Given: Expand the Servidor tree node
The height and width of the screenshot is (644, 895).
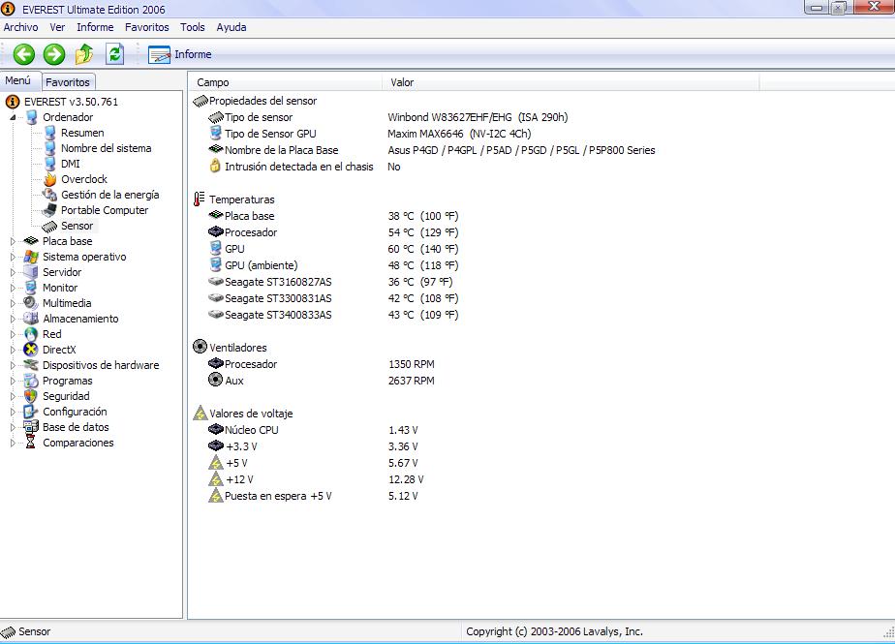Looking at the screenshot, I should click(x=13, y=272).
